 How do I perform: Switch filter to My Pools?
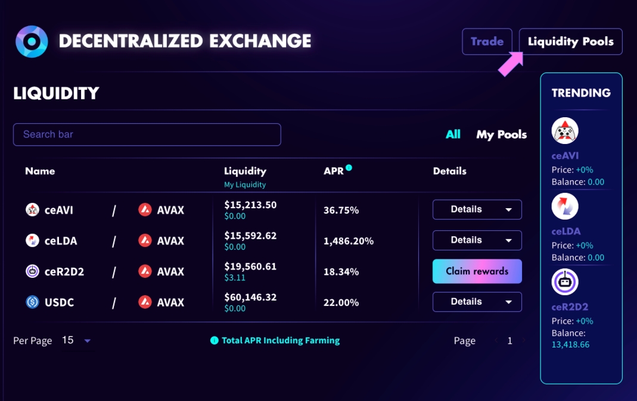[x=501, y=134]
